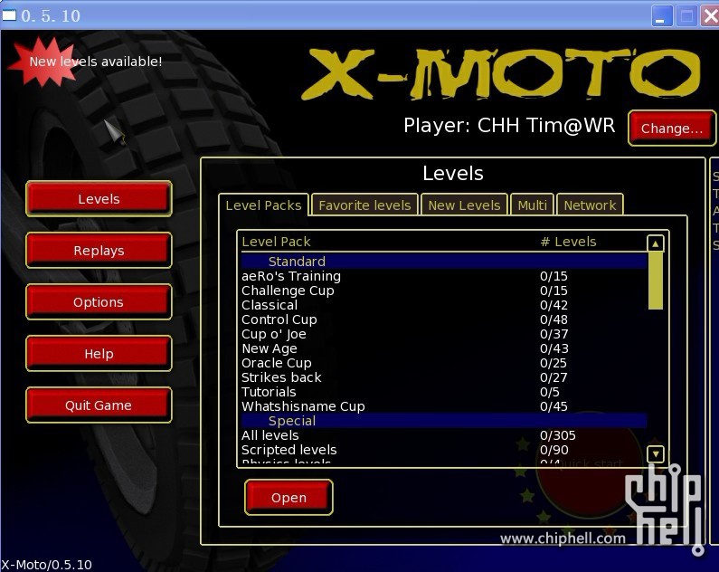Click the 0/5 Tutorials count

click(549, 392)
